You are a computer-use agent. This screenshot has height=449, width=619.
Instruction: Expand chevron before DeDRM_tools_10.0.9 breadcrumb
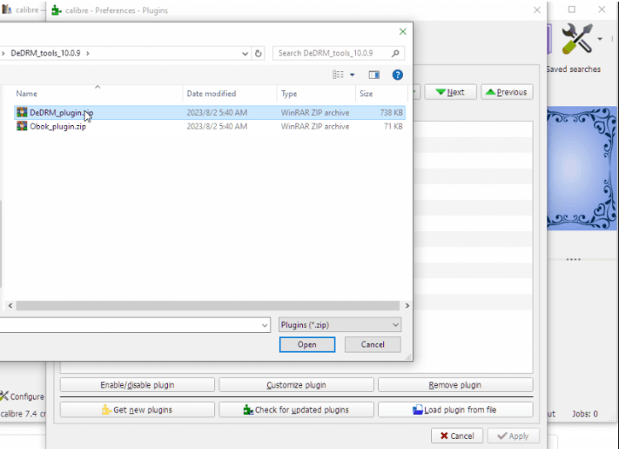pos(3,53)
